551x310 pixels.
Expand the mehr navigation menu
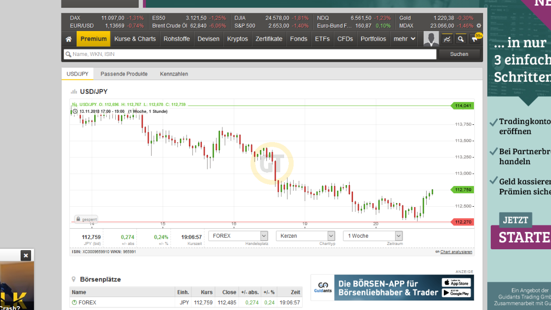point(405,39)
